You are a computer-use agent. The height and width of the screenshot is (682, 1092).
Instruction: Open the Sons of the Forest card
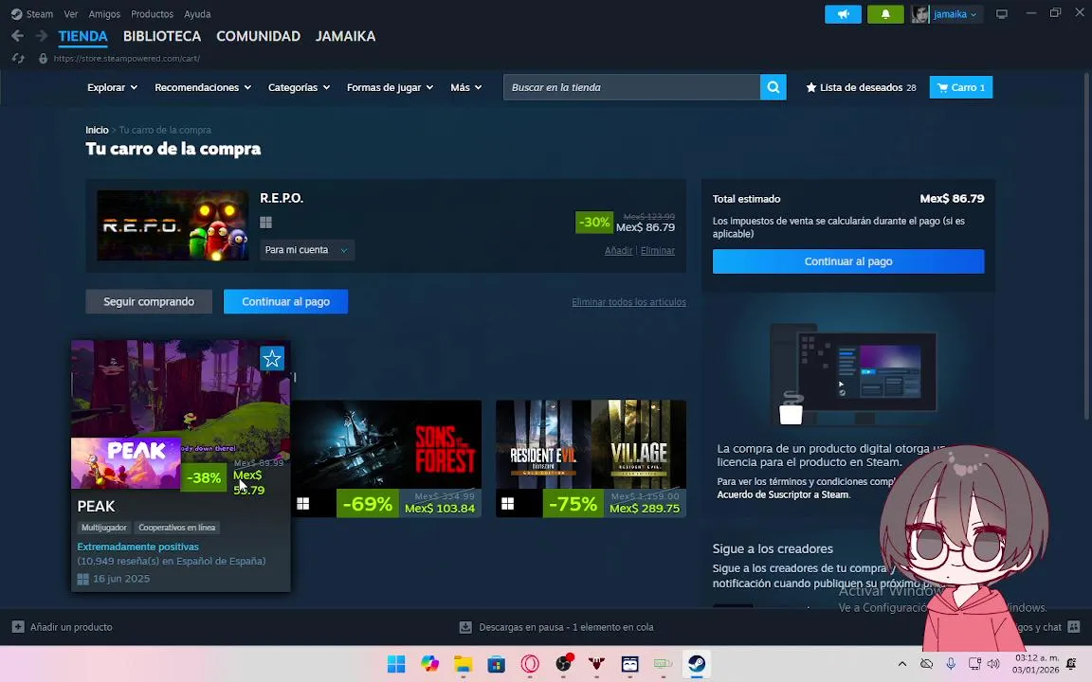386,458
